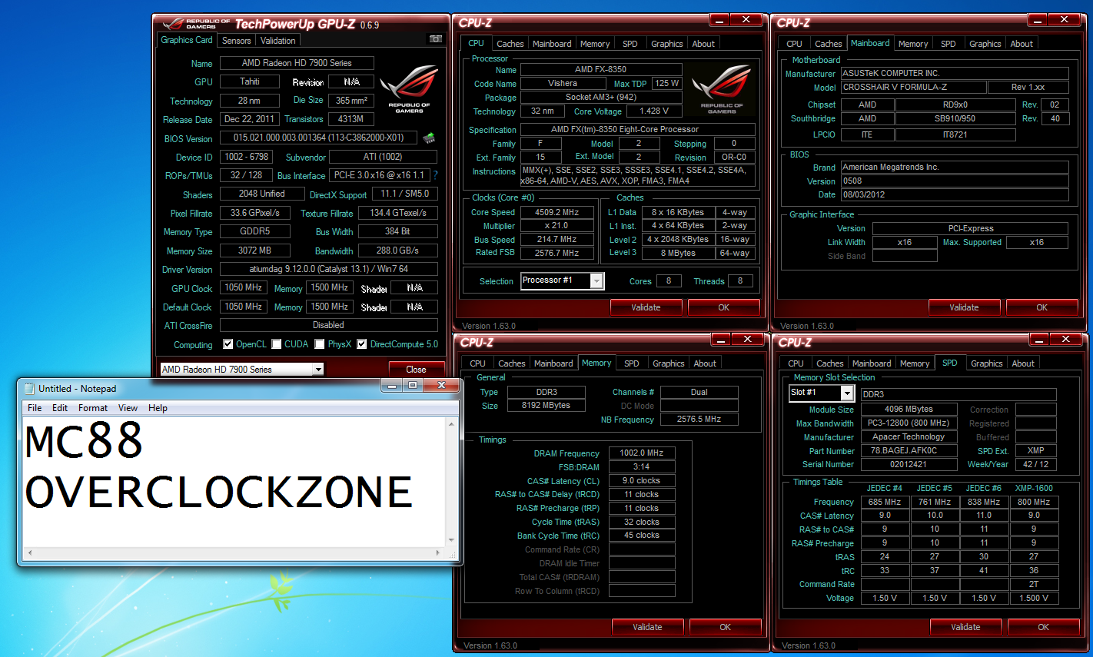This screenshot has height=657, width=1093.
Task: Open the Slot #1 memory slot dropdown
Action: coord(847,393)
